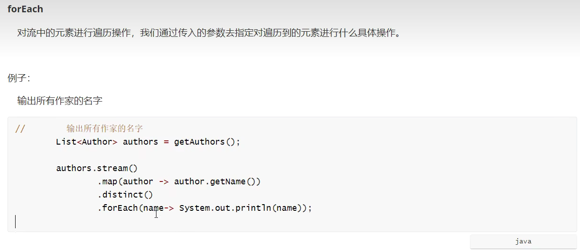Image resolution: width=580 pixels, height=250 pixels.
Task: Click the arrow operator in the forEach lambda
Action: [x=169, y=208]
